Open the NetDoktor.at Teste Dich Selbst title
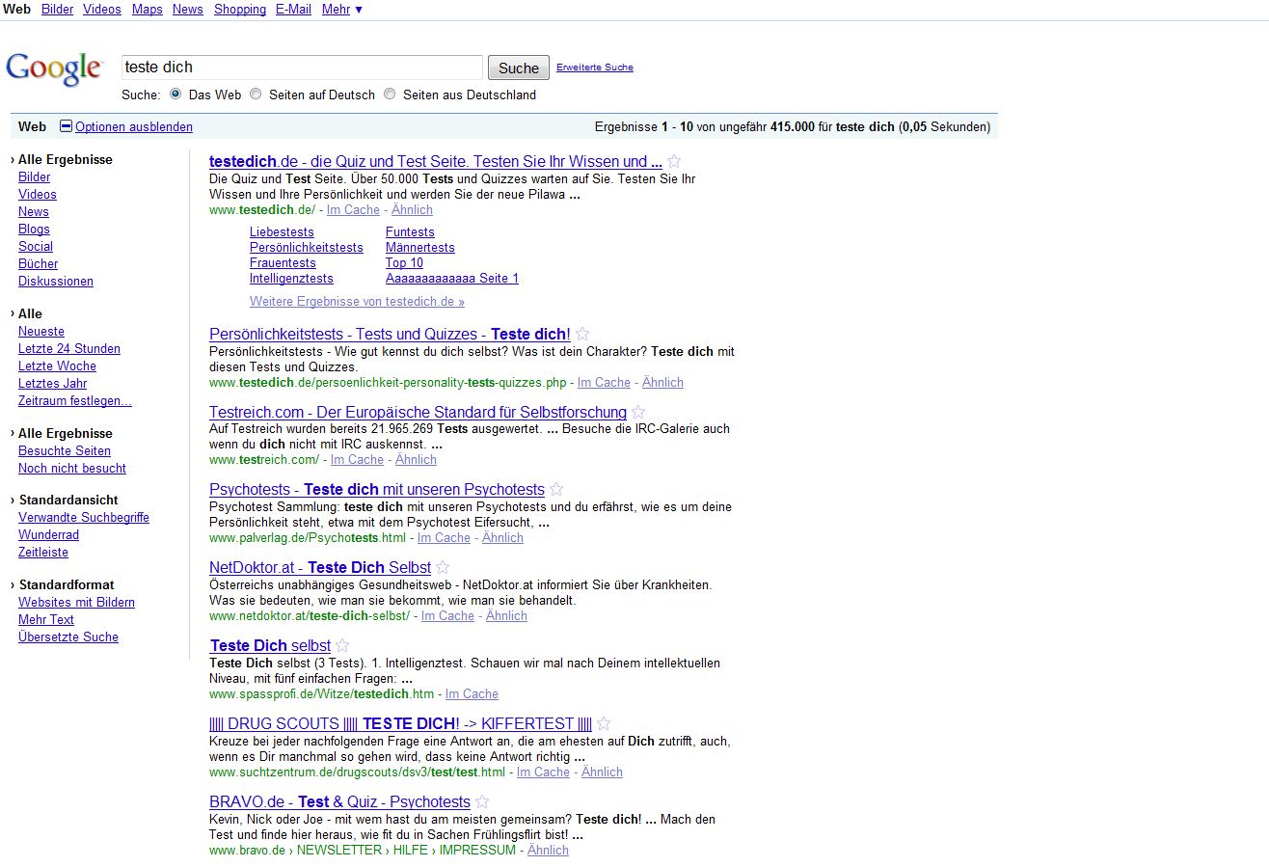1269x867 pixels. point(320,567)
